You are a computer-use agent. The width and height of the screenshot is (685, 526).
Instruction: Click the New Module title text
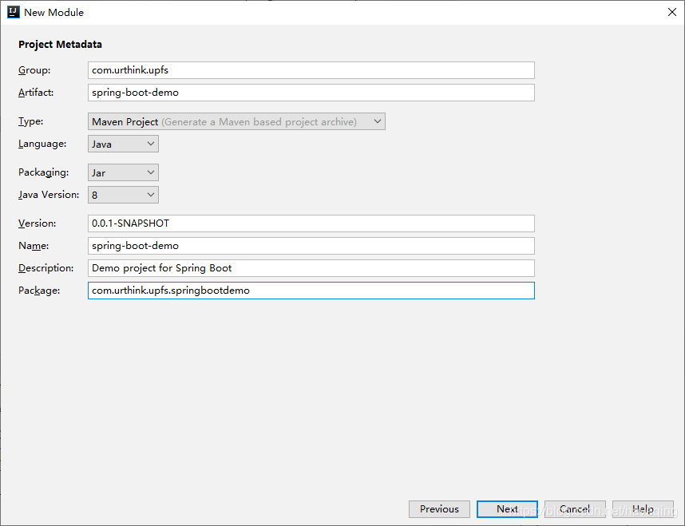coord(53,13)
